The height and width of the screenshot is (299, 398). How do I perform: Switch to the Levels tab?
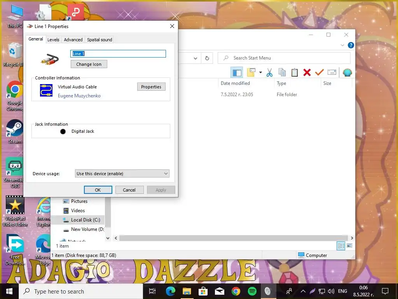point(53,40)
